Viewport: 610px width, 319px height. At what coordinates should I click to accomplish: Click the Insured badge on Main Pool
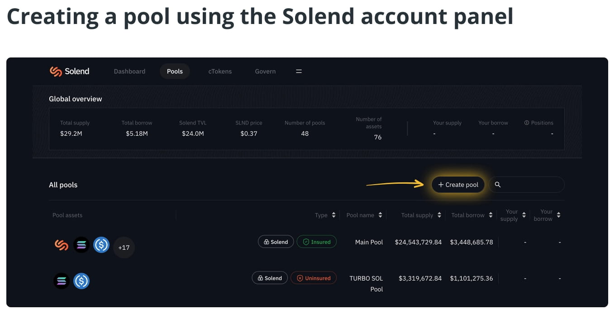point(317,242)
